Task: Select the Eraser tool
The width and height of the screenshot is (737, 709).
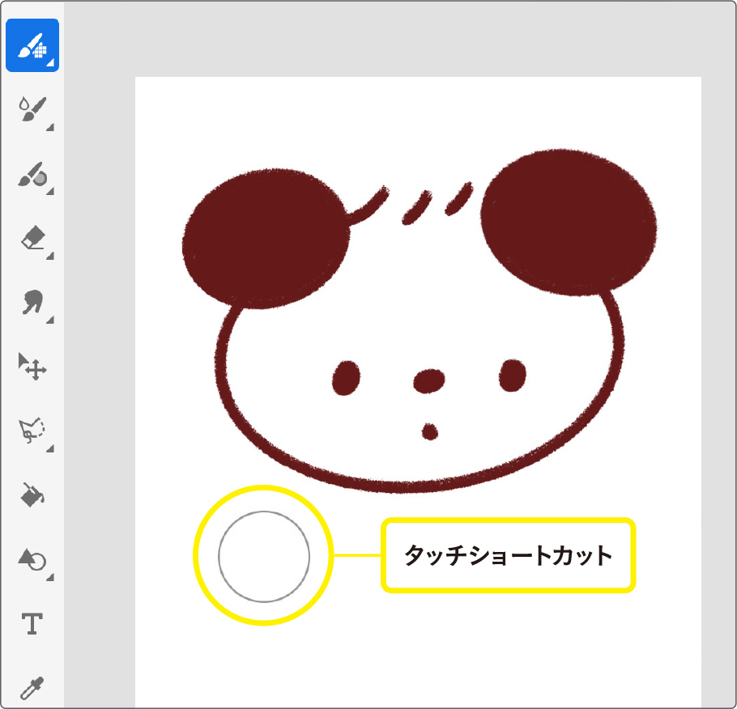Action: click(33, 238)
